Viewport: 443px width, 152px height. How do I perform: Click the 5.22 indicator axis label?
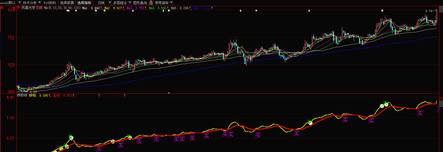coord(10,138)
